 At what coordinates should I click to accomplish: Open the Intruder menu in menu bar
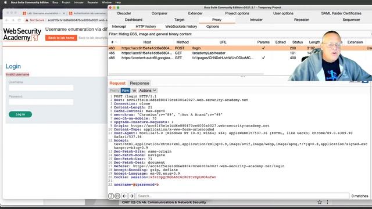(x=79, y=2)
